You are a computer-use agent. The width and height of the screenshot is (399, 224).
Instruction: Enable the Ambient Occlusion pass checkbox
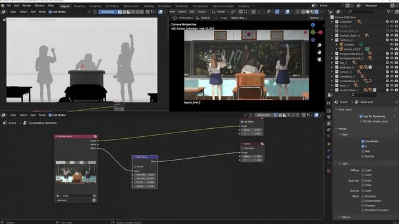363,210
